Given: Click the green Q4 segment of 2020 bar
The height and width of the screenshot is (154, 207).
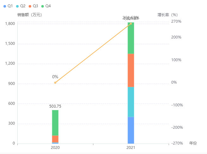Looking at the screenshot, I should coord(55,122).
